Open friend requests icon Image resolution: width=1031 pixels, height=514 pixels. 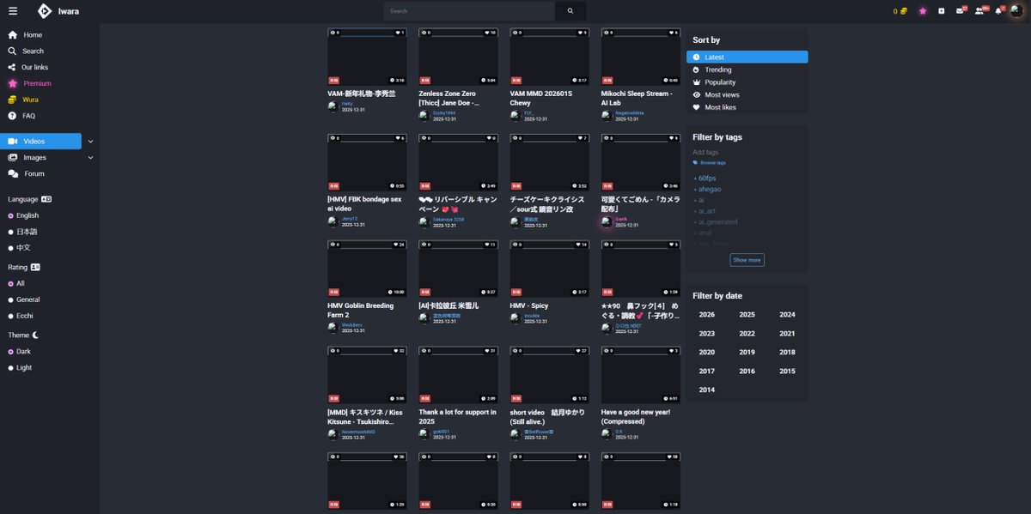coord(981,10)
